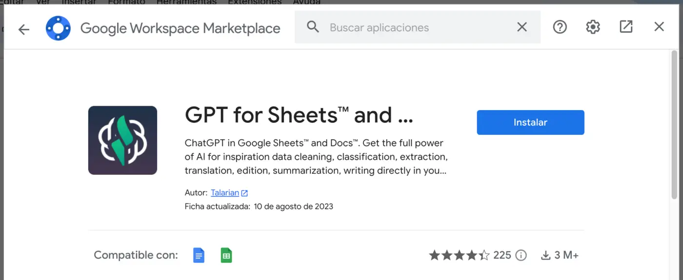Click the download icon beside 3 M+
Image resolution: width=683 pixels, height=280 pixels.
(545, 255)
